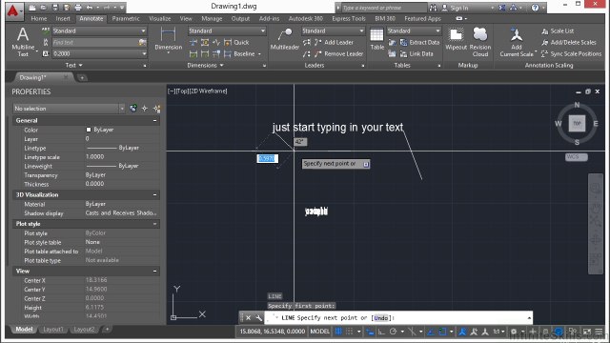Click the viewport label 2D Wireframe
610x343 pixels.
[x=209, y=91]
